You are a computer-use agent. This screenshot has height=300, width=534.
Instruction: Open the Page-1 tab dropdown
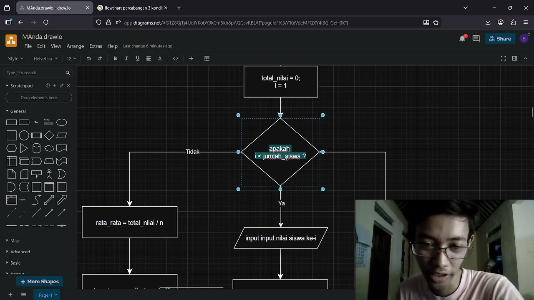(x=48, y=295)
